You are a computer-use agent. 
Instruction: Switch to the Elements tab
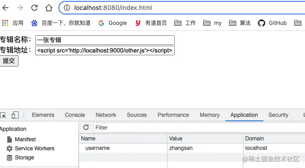click(x=43, y=115)
